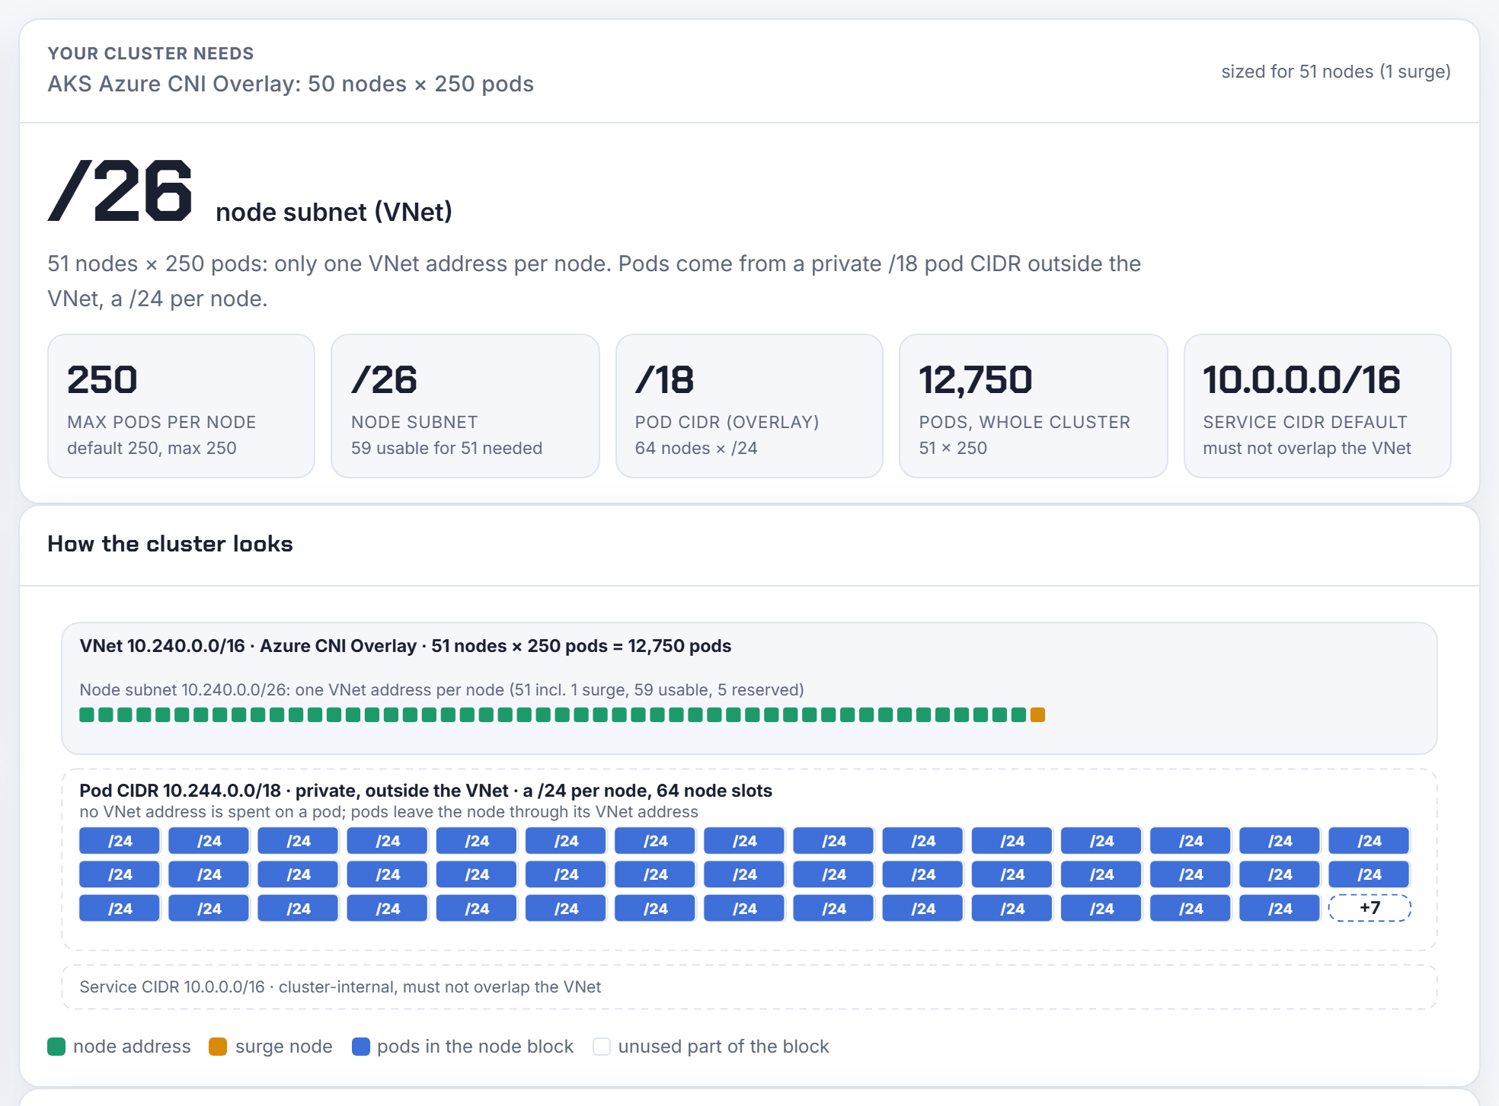1499x1106 pixels.
Task: Select the Max Pods Per Node card
Action: coord(181,406)
